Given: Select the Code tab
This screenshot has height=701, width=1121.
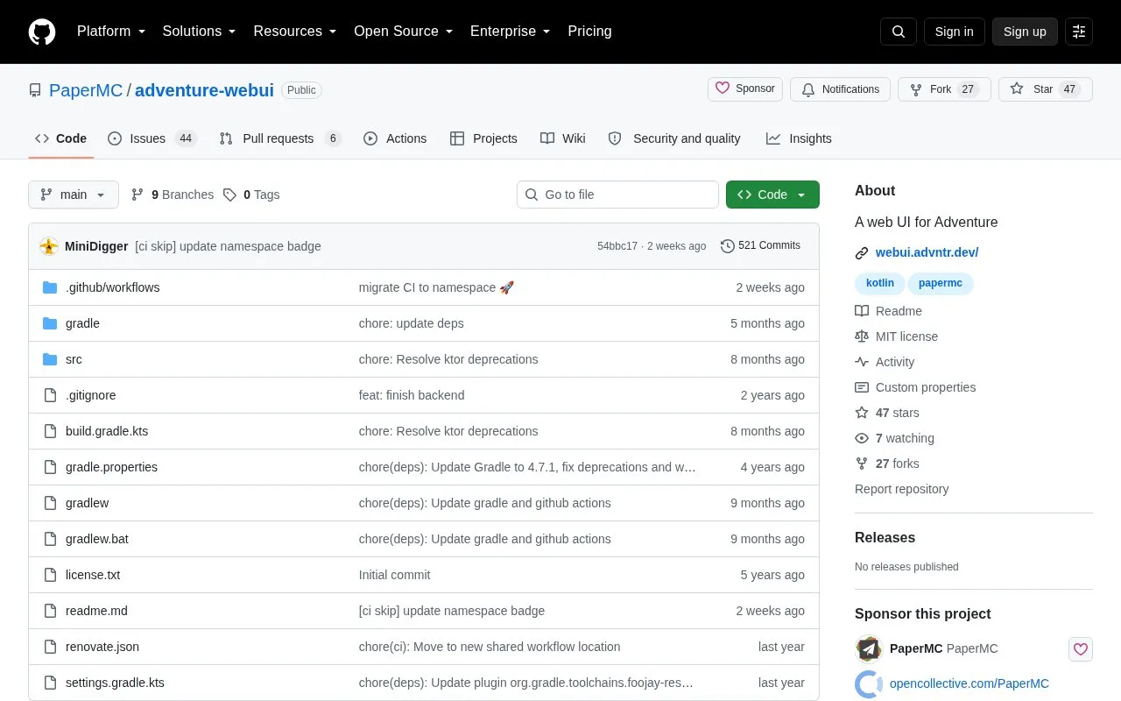Looking at the screenshot, I should pyautogui.click(x=61, y=138).
